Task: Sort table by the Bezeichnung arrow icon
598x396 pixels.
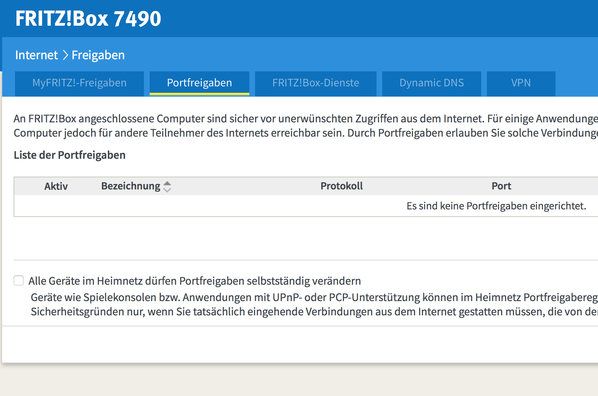Action: [x=167, y=186]
